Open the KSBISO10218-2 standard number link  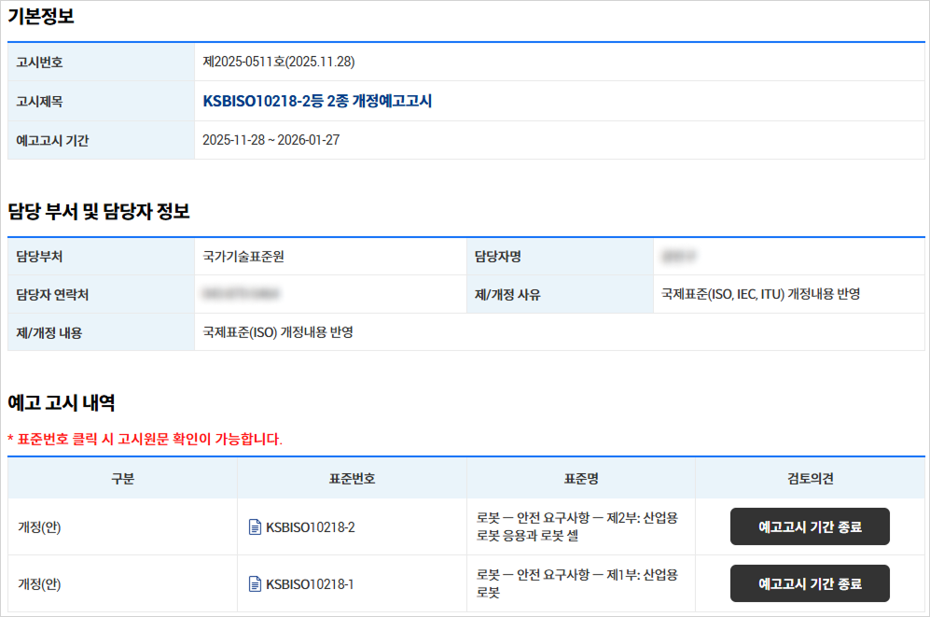click(x=311, y=527)
